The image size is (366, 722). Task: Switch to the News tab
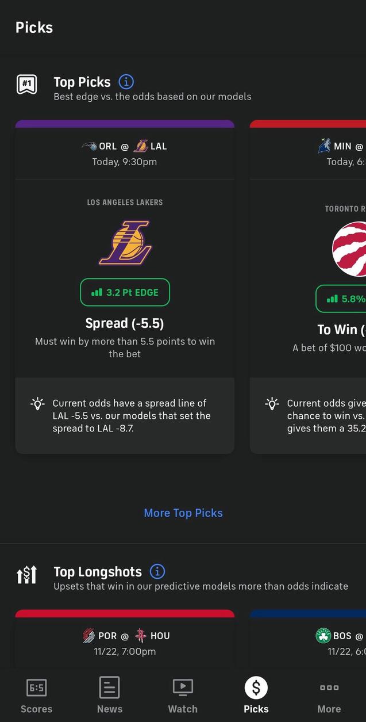(x=109, y=695)
